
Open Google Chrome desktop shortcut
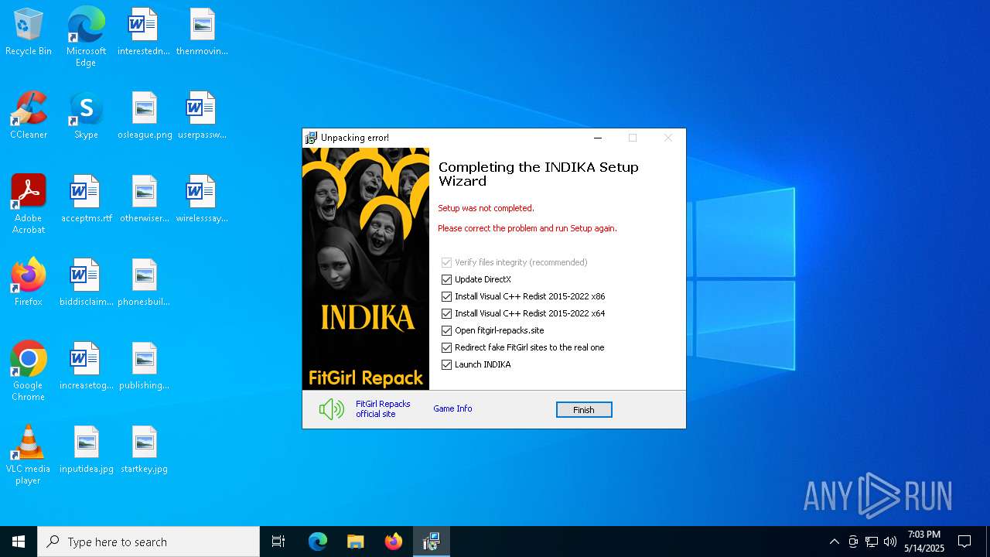pyautogui.click(x=29, y=371)
